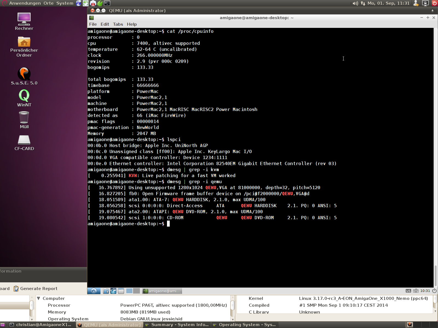Switch to first workspace in guest pager
The width and height of the screenshot is (438, 328).
pos(129,291)
